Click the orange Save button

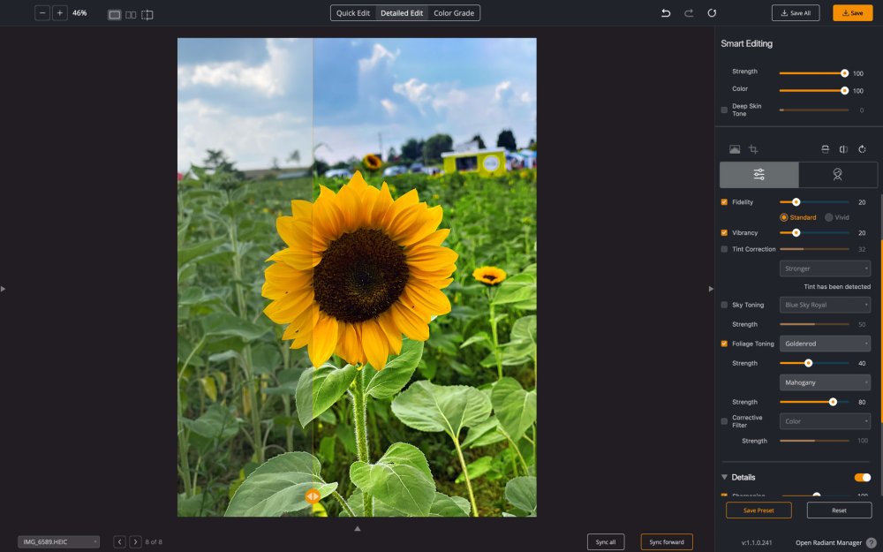(x=853, y=13)
